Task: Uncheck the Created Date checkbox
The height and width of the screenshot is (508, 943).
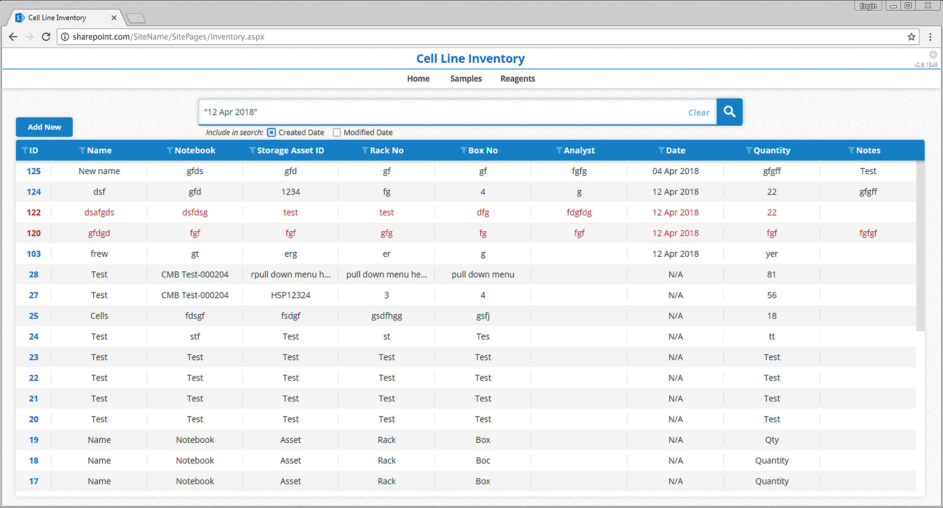Action: (x=272, y=133)
